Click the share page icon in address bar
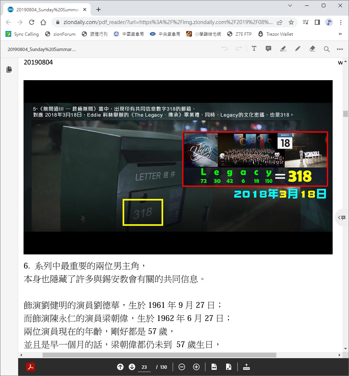Viewport: 349px width, 376px height. 280,22
